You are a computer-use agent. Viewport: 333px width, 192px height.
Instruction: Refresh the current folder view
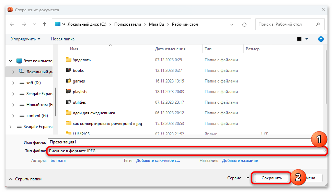(244, 25)
